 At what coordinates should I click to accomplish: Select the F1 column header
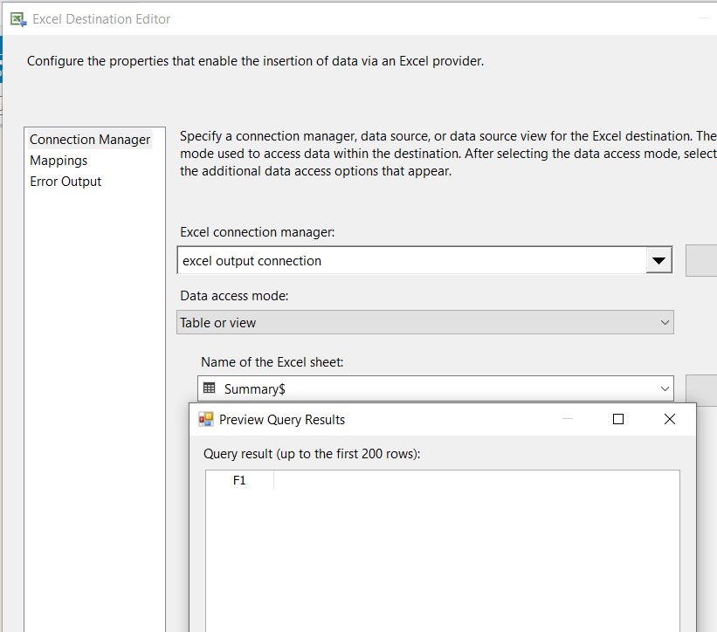point(240,480)
